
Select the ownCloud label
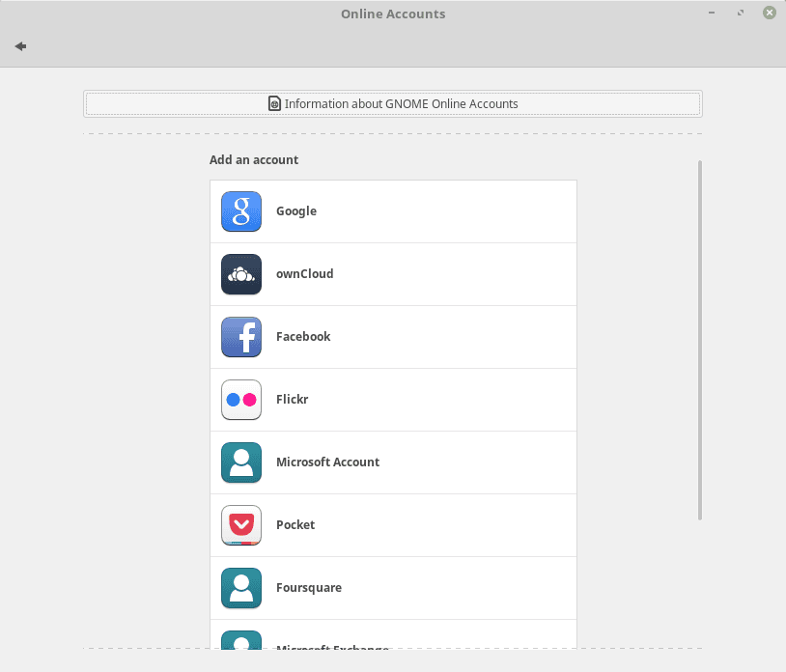305,273
